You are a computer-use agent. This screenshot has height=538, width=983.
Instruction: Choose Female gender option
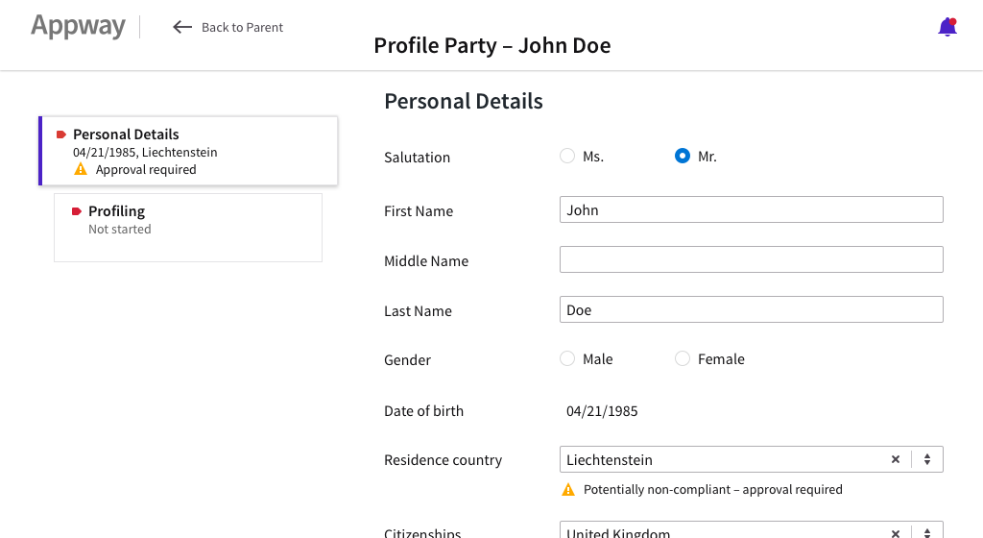point(683,358)
